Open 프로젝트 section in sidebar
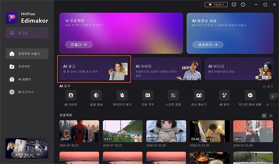 (x=27, y=66)
